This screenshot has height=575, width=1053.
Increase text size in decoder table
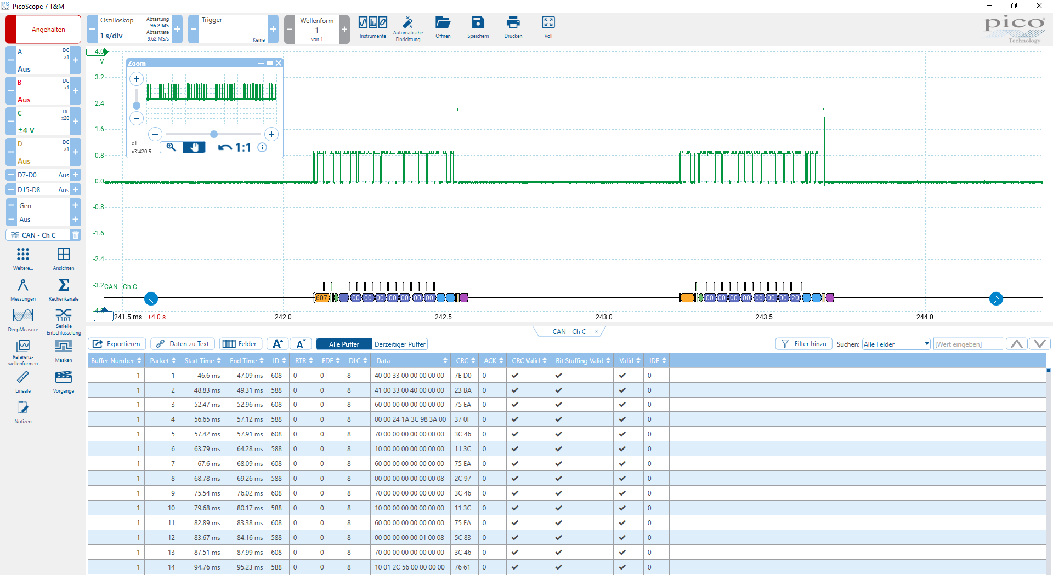(x=278, y=344)
